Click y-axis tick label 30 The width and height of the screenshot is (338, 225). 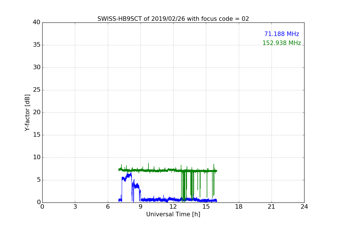pos(37,67)
